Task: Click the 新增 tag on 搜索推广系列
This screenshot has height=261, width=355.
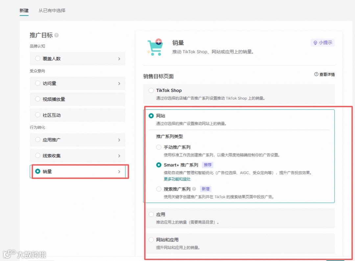Action: pyautogui.click(x=205, y=189)
